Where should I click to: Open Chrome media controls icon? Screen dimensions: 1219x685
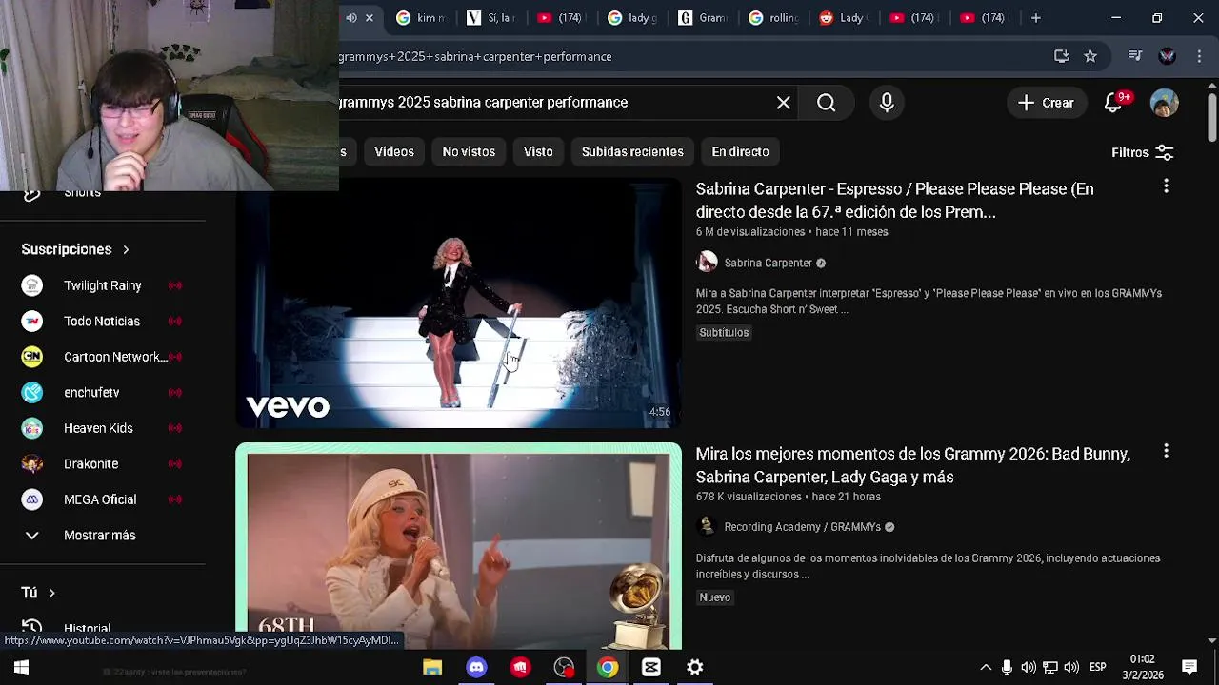[x=1134, y=56]
